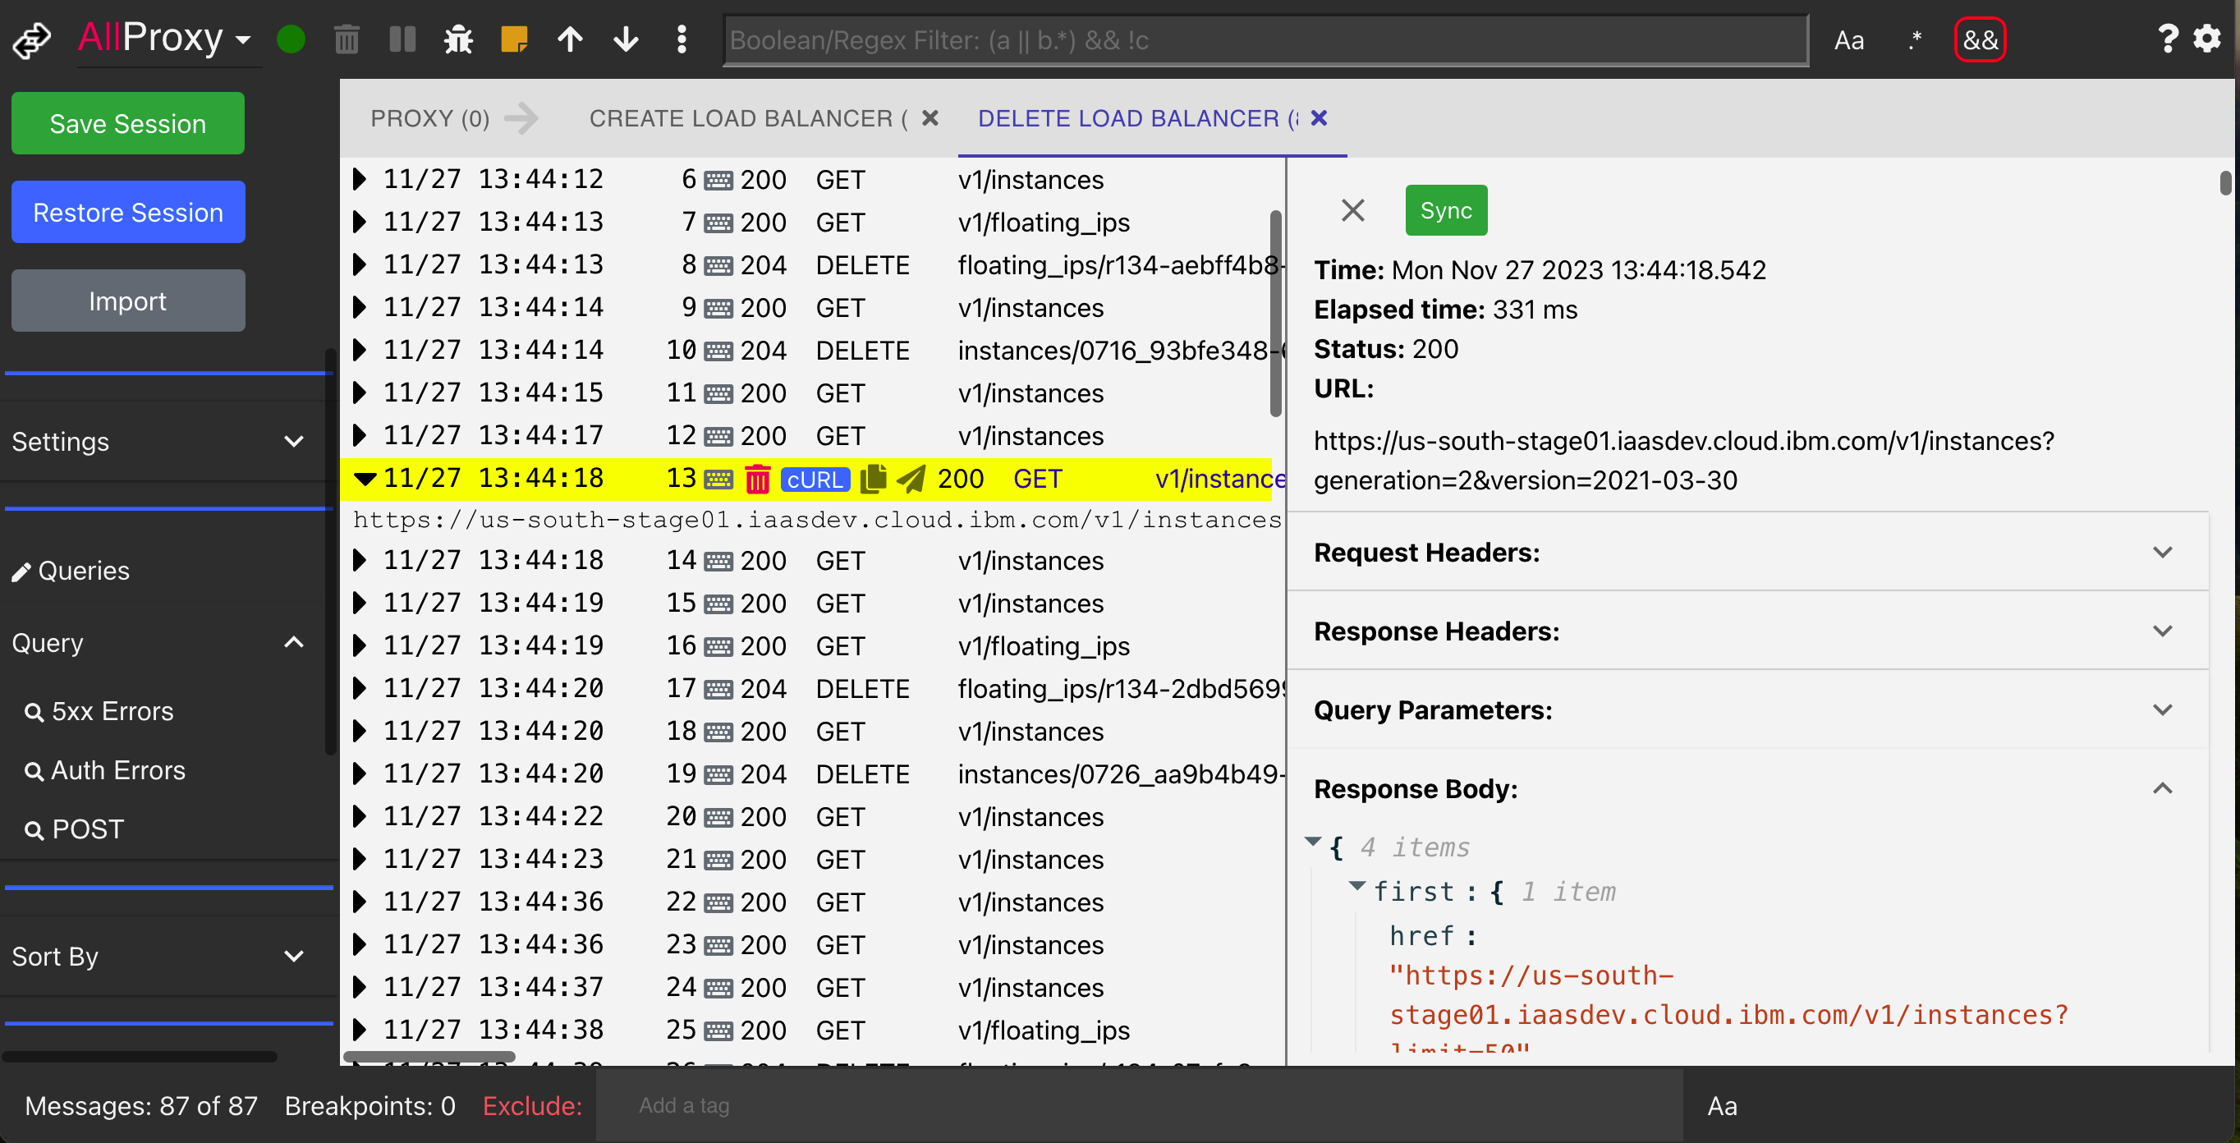Toggle the regex .* filter option
This screenshot has width=2240, height=1143.
click(x=1914, y=40)
